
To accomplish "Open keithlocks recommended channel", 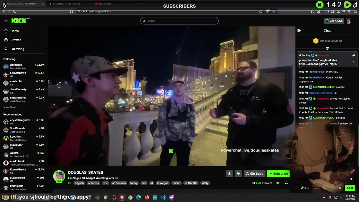I will point(24,187).
